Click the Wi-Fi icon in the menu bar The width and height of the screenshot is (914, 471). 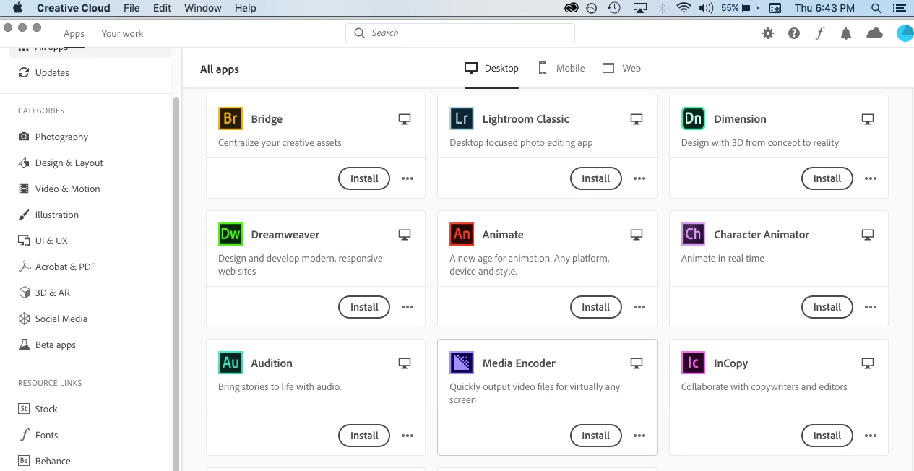point(684,8)
